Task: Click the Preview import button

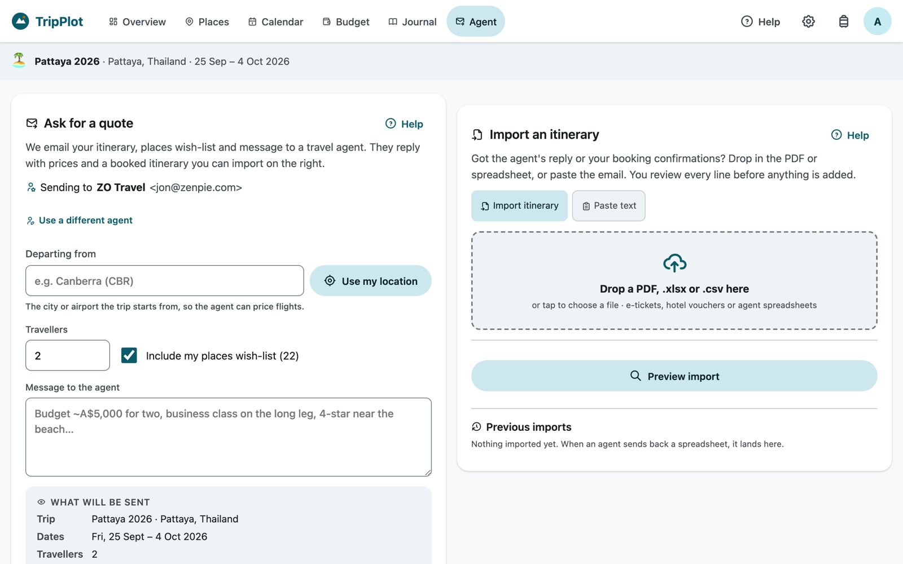Action: (x=674, y=376)
